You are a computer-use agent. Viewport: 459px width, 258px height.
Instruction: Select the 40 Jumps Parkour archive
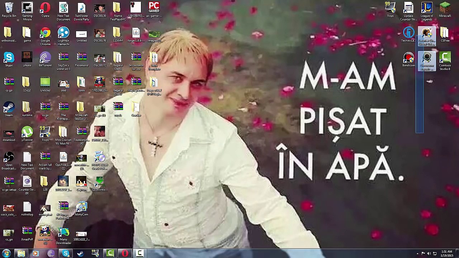[x=63, y=210]
